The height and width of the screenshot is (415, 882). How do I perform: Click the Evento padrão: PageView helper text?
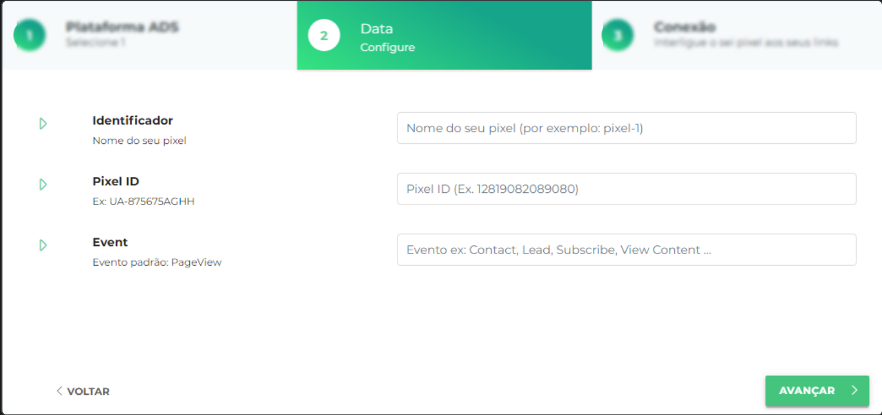pos(157,262)
